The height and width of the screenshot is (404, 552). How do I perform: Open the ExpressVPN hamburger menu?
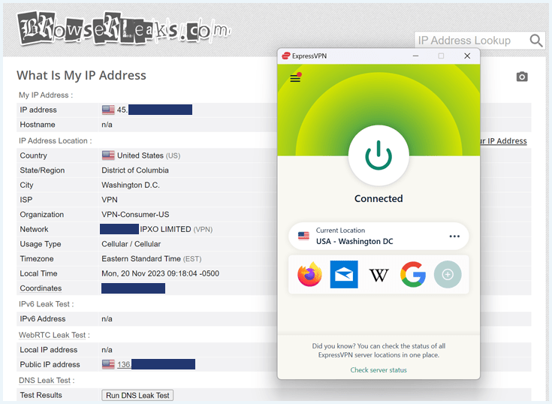tap(295, 78)
